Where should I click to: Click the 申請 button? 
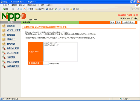click(x=113, y=22)
